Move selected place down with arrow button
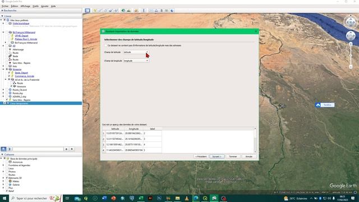 pos(72,149)
